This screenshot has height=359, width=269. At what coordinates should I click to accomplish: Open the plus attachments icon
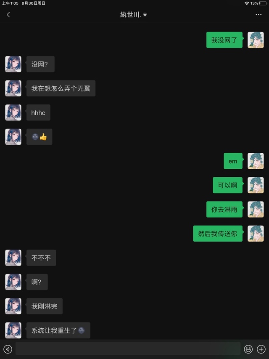click(261, 349)
